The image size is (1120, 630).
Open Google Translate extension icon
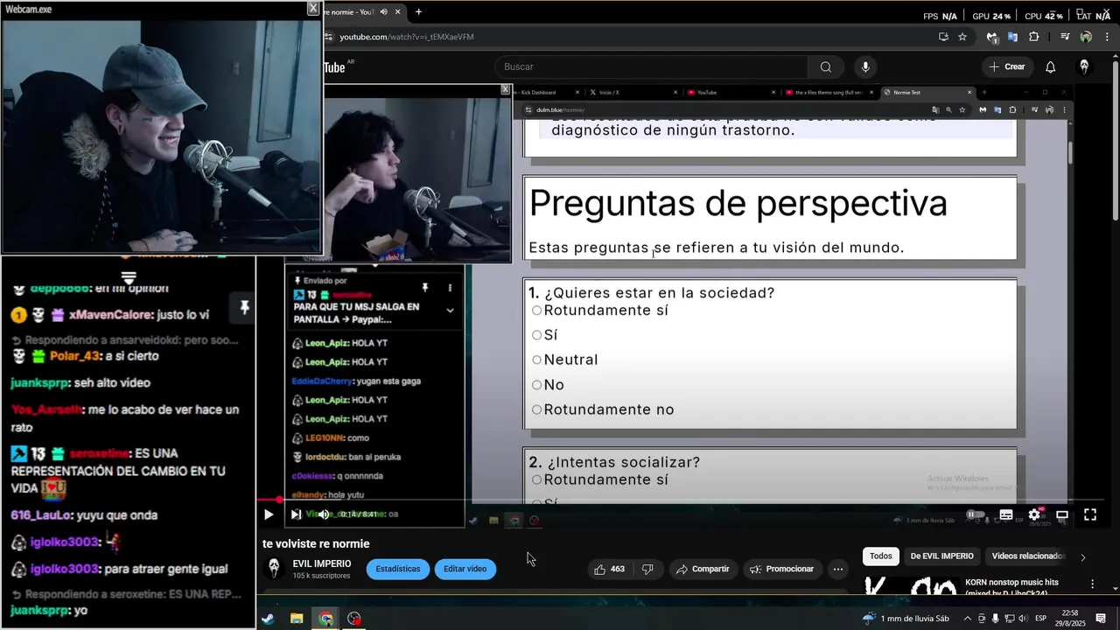(1013, 37)
